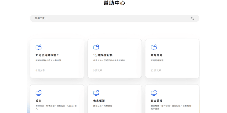Click the cloud-monitor icon above 設定
Viewport: 227px width, 113px height.
39,93
